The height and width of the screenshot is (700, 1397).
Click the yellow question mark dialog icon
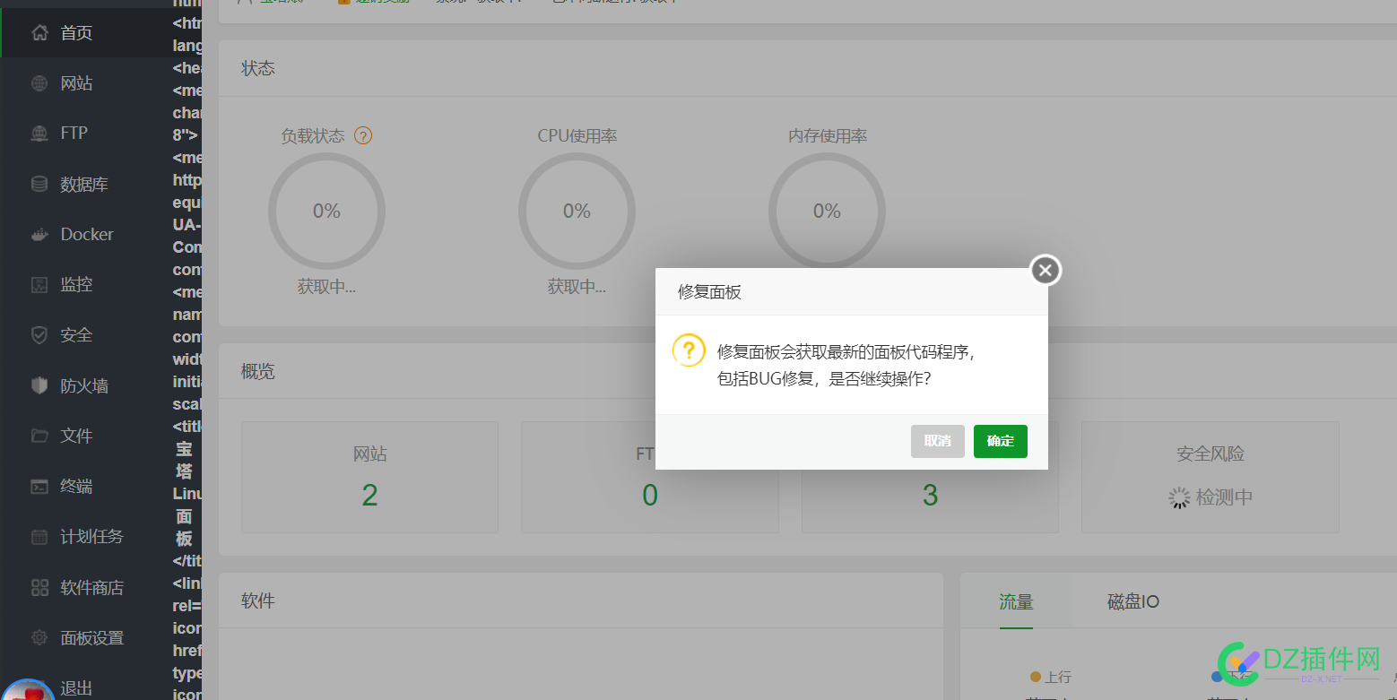pyautogui.click(x=689, y=350)
